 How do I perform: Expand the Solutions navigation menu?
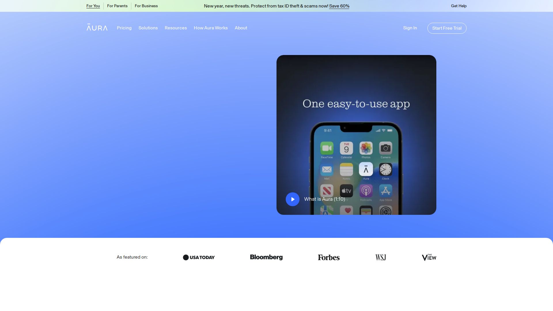[148, 28]
